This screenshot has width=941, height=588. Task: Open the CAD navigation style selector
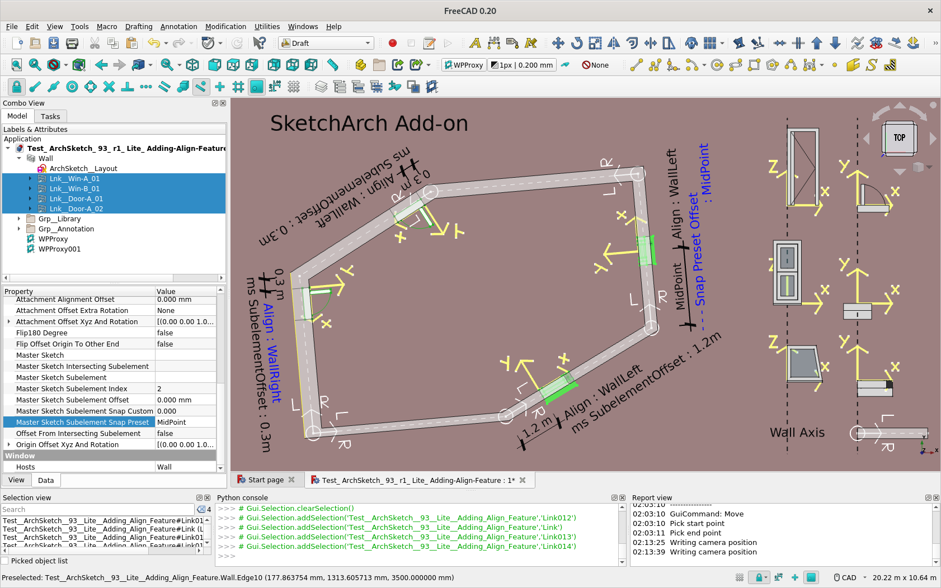tap(850, 578)
